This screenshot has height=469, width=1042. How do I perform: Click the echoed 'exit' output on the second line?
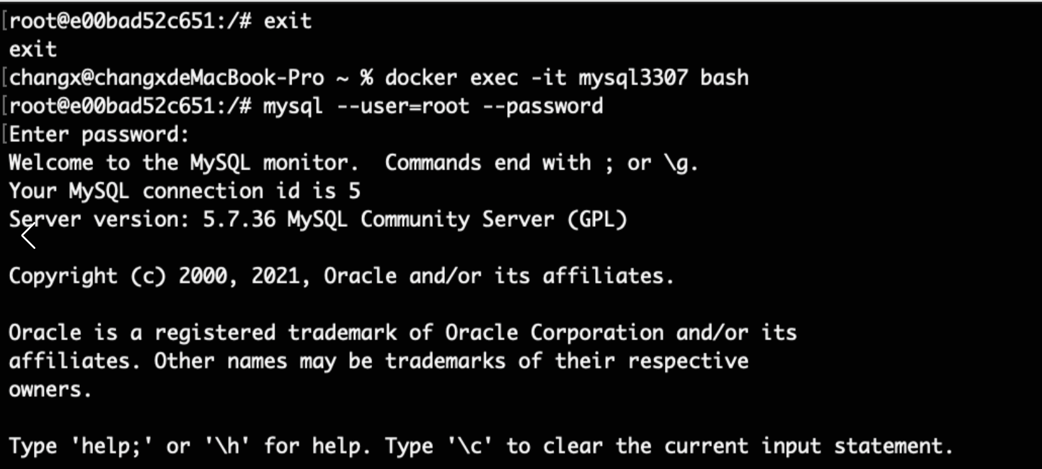click(33, 50)
